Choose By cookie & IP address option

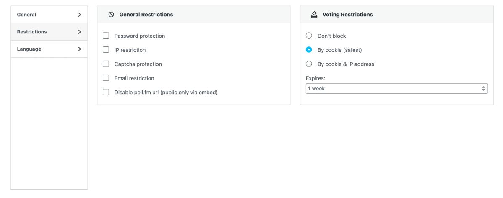tap(309, 64)
